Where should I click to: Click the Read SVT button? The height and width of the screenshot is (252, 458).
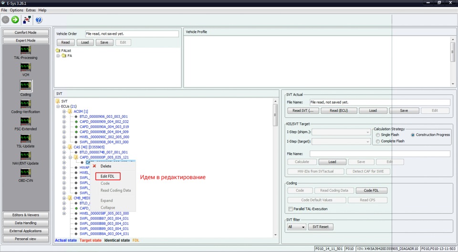(303, 111)
